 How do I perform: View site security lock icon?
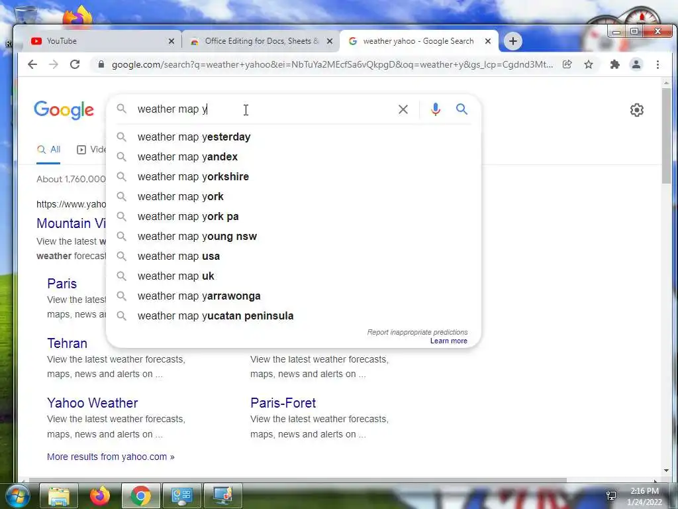pos(101,64)
